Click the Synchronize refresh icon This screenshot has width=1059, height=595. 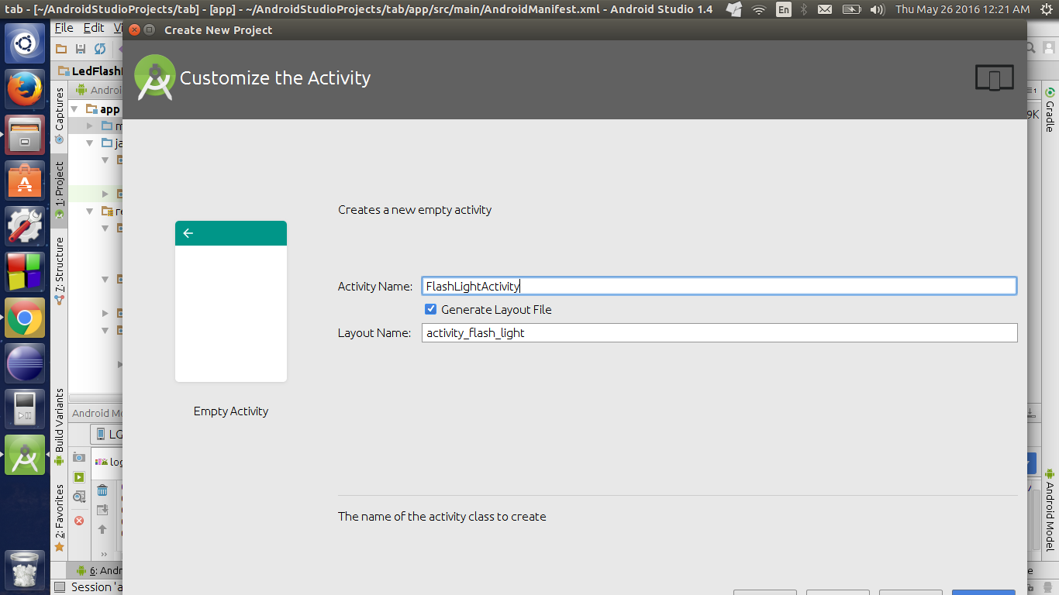click(x=100, y=49)
